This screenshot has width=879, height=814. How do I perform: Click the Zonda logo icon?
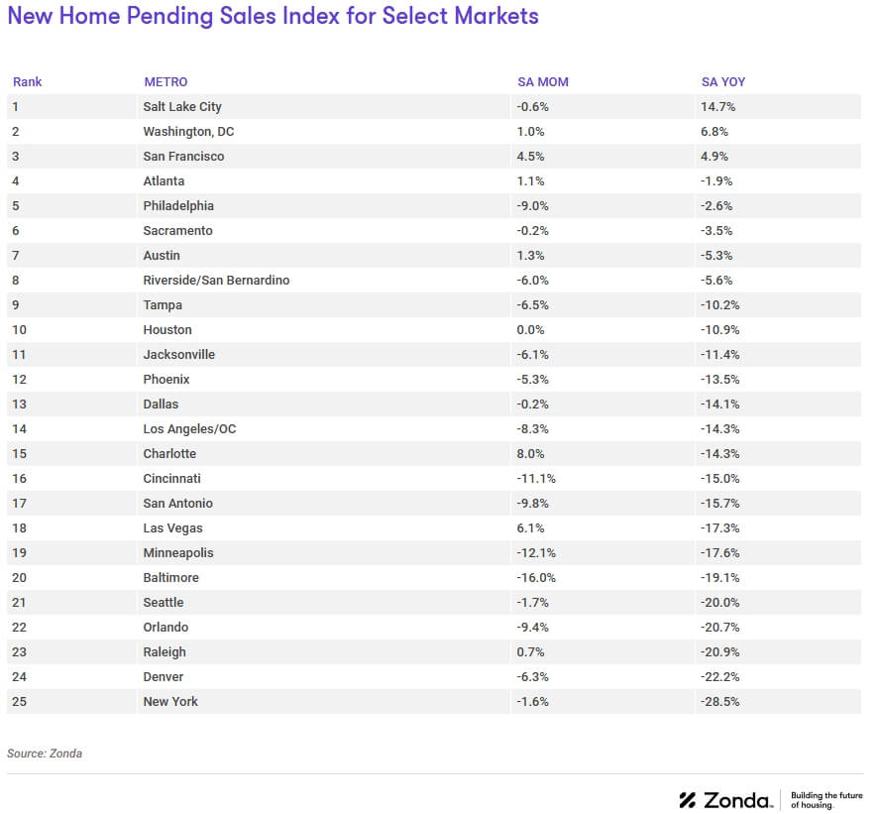pyautogui.click(x=689, y=800)
